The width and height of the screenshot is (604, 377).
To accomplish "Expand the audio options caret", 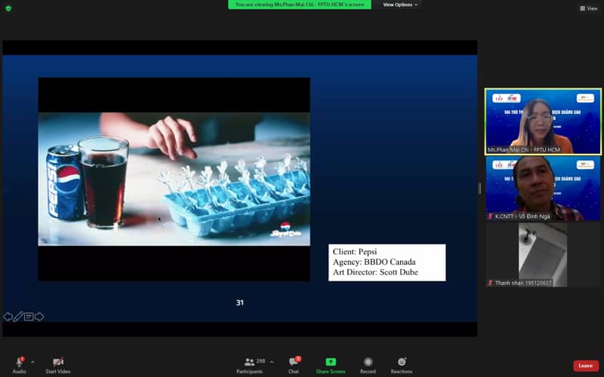I will pos(32,362).
